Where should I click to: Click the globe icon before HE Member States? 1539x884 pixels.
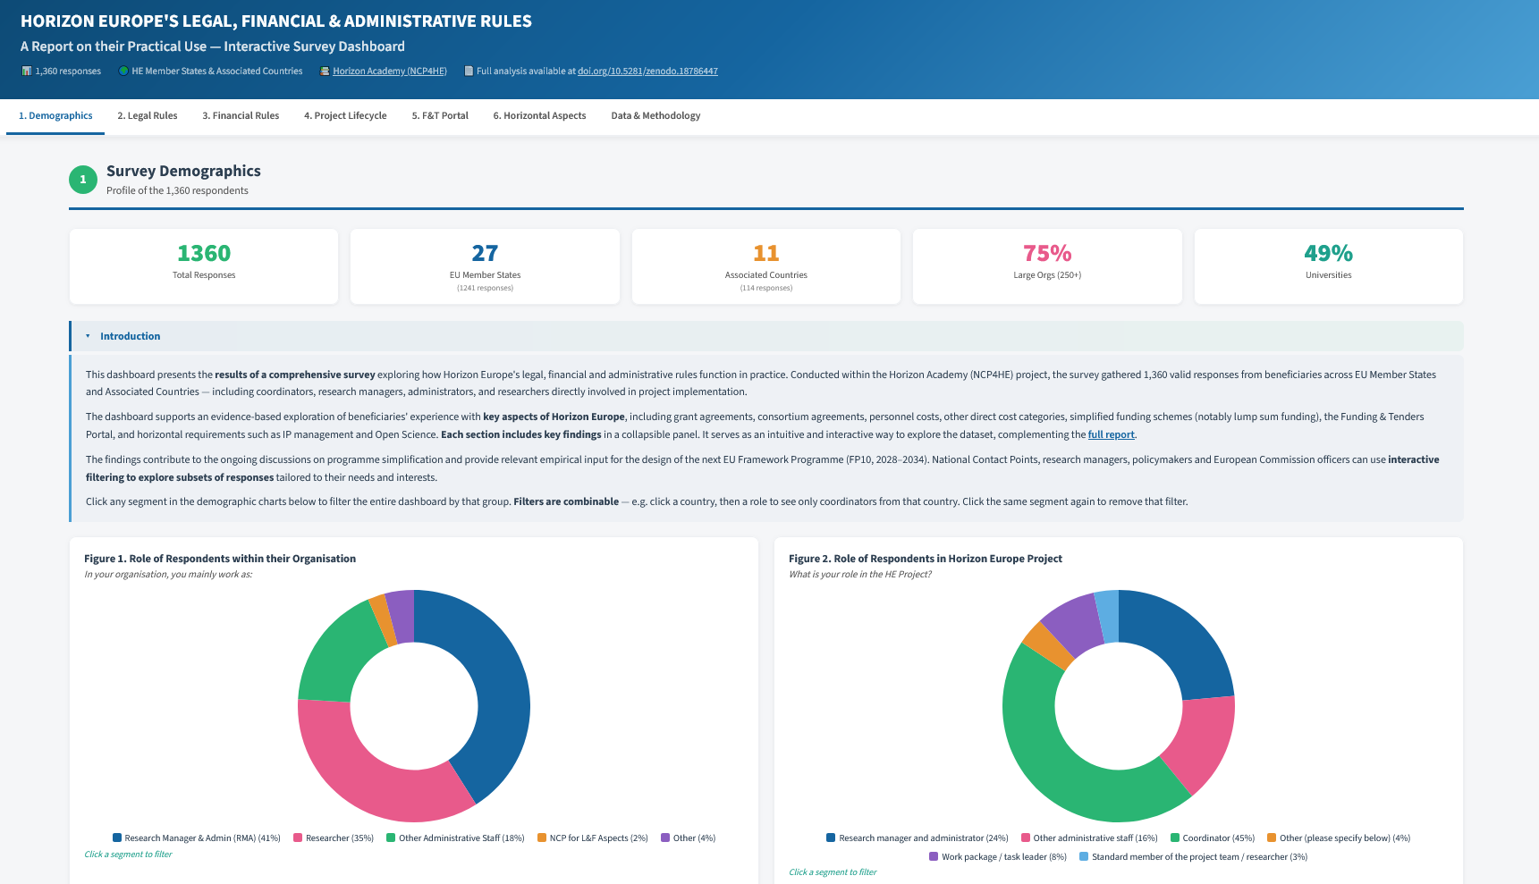[123, 71]
